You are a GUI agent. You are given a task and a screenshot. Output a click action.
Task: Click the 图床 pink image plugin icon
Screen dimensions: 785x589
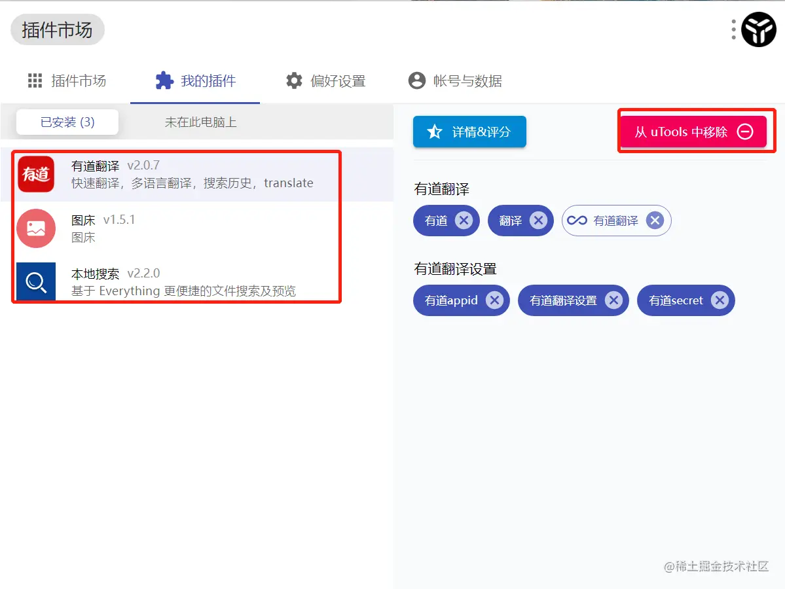36,228
